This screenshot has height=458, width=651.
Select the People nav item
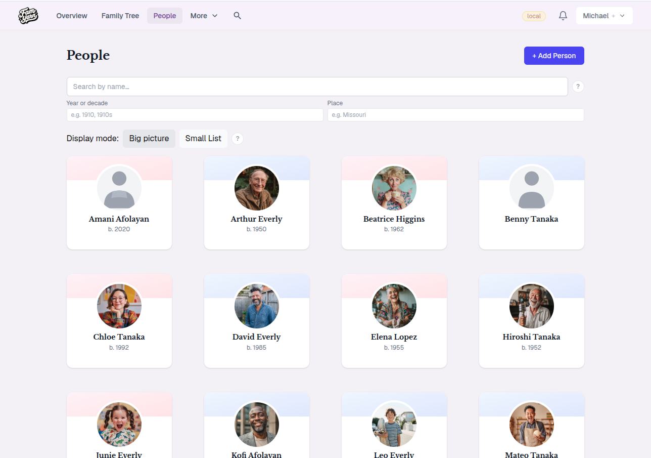click(x=165, y=16)
